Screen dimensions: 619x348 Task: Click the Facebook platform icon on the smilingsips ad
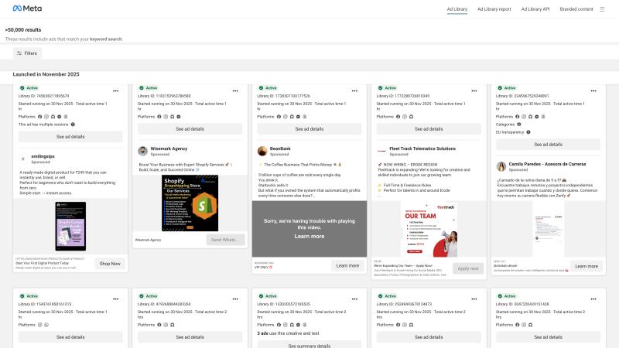pos(40,117)
